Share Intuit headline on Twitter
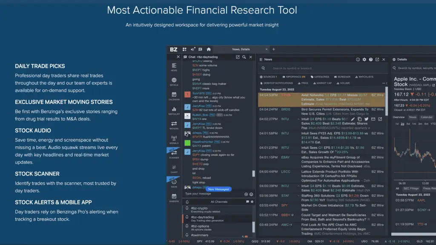 click(366, 119)
